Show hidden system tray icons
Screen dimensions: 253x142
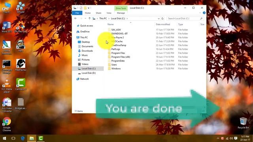click(218, 138)
